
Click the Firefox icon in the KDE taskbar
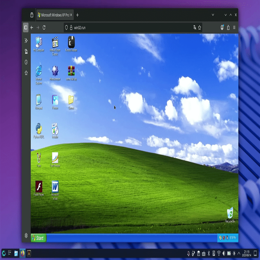(22, 253)
